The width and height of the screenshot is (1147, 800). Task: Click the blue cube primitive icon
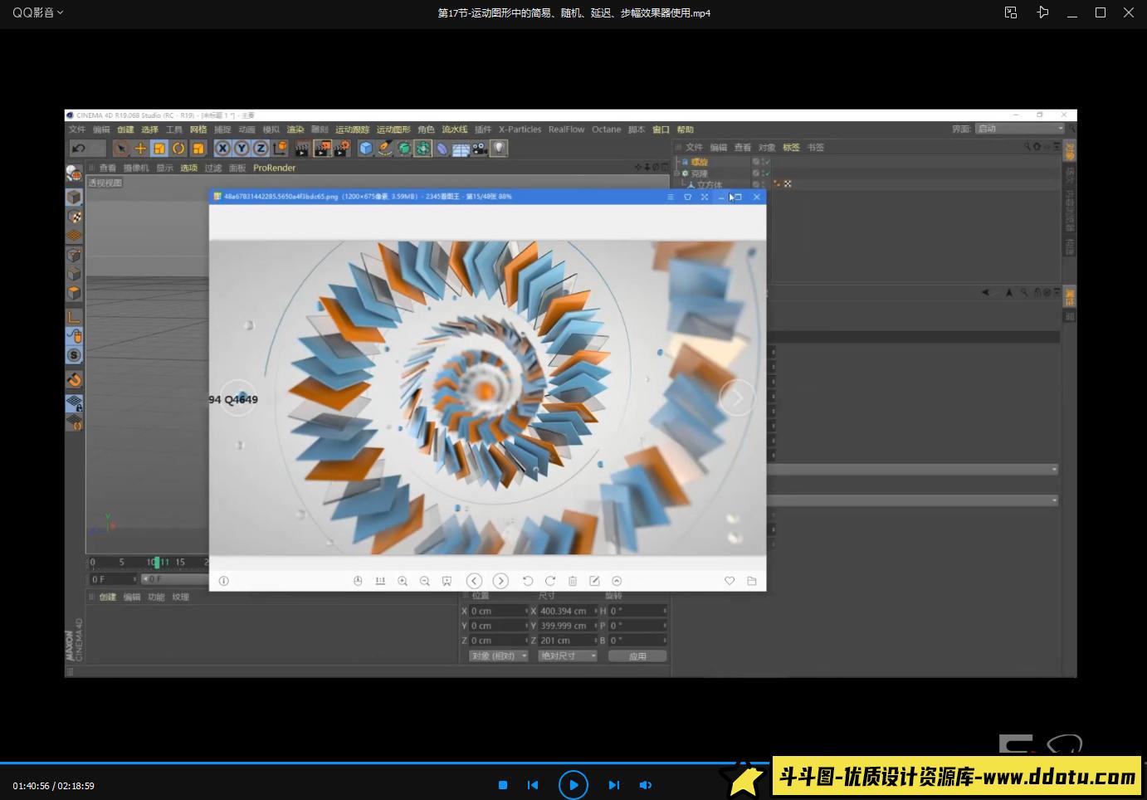(x=366, y=149)
